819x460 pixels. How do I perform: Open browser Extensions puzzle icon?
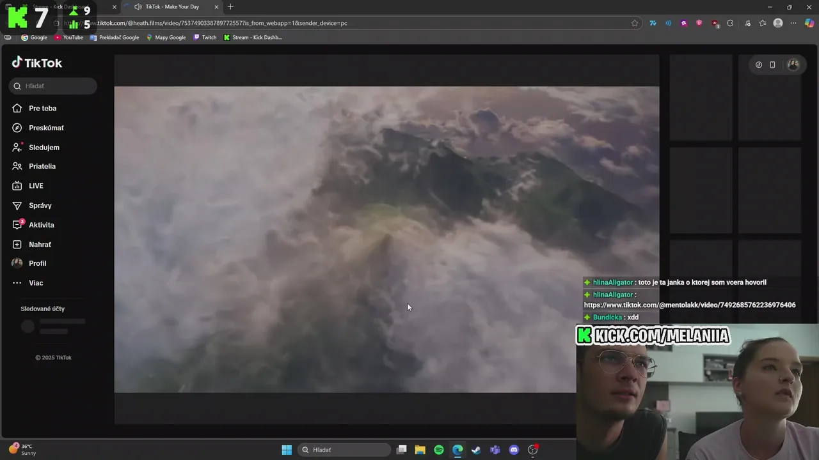tap(730, 23)
